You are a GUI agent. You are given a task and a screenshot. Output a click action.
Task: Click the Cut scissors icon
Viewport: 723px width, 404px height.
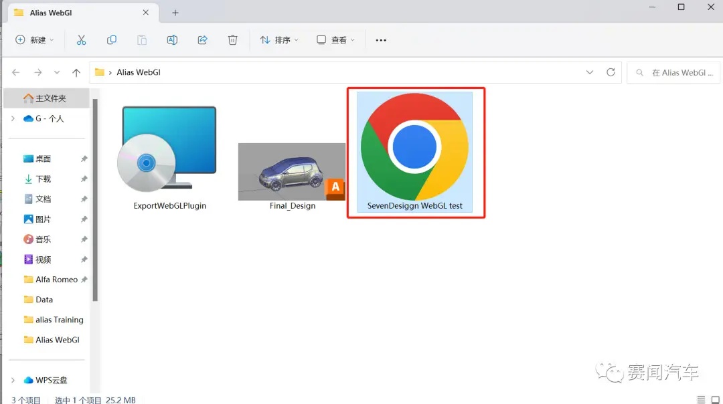pyautogui.click(x=81, y=40)
